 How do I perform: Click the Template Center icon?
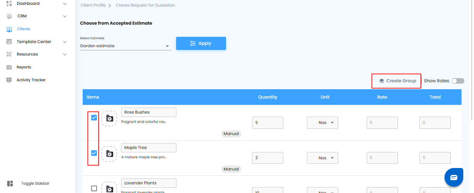click(9, 42)
